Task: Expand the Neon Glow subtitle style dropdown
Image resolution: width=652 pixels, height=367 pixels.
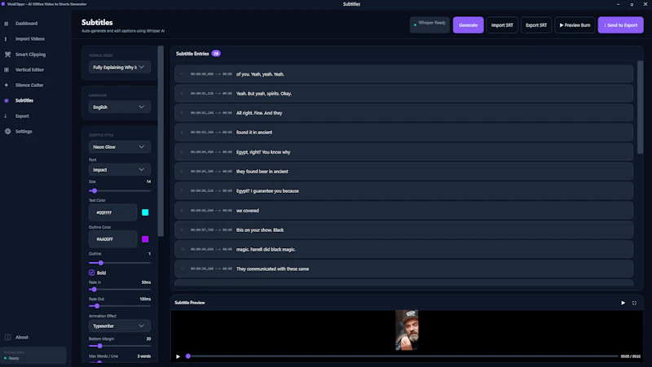Action: coord(119,147)
